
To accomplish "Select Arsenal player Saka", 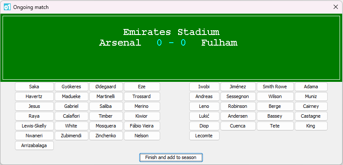I will pyautogui.click(x=34, y=87).
